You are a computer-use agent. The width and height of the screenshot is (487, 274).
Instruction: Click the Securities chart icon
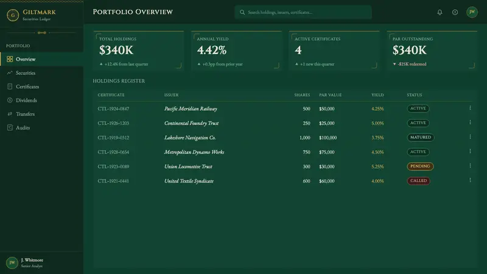click(x=10, y=72)
